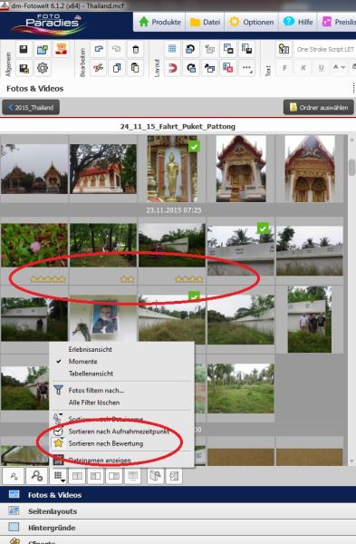Open more Layout options ellipsis
The width and height of the screenshot is (356, 544).
coord(246,68)
